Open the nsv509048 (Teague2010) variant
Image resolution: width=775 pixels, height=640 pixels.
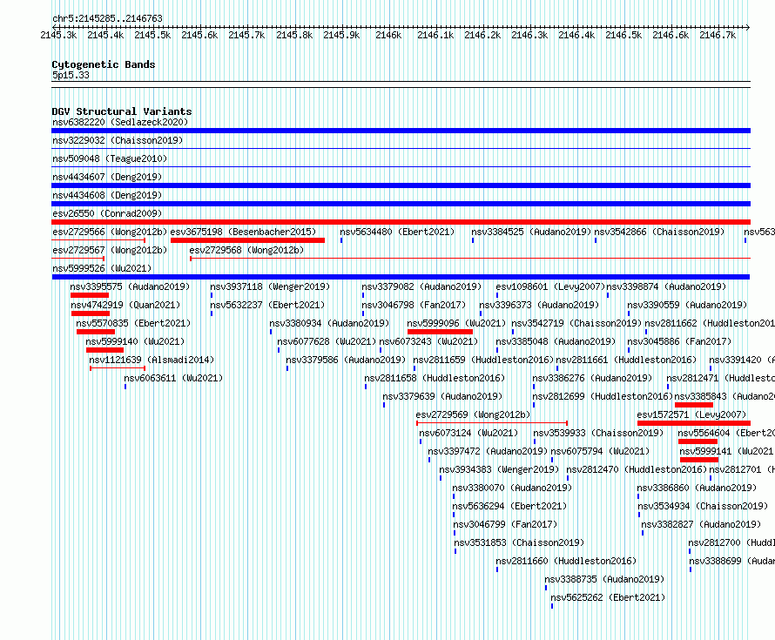[x=110, y=158]
